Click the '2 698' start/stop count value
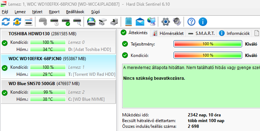 193,126
